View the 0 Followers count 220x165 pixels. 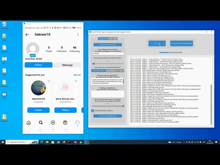(x=62, y=49)
